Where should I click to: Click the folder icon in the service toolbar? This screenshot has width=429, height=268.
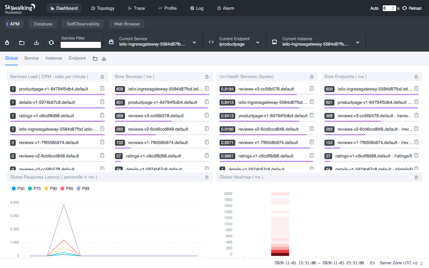pos(22,43)
